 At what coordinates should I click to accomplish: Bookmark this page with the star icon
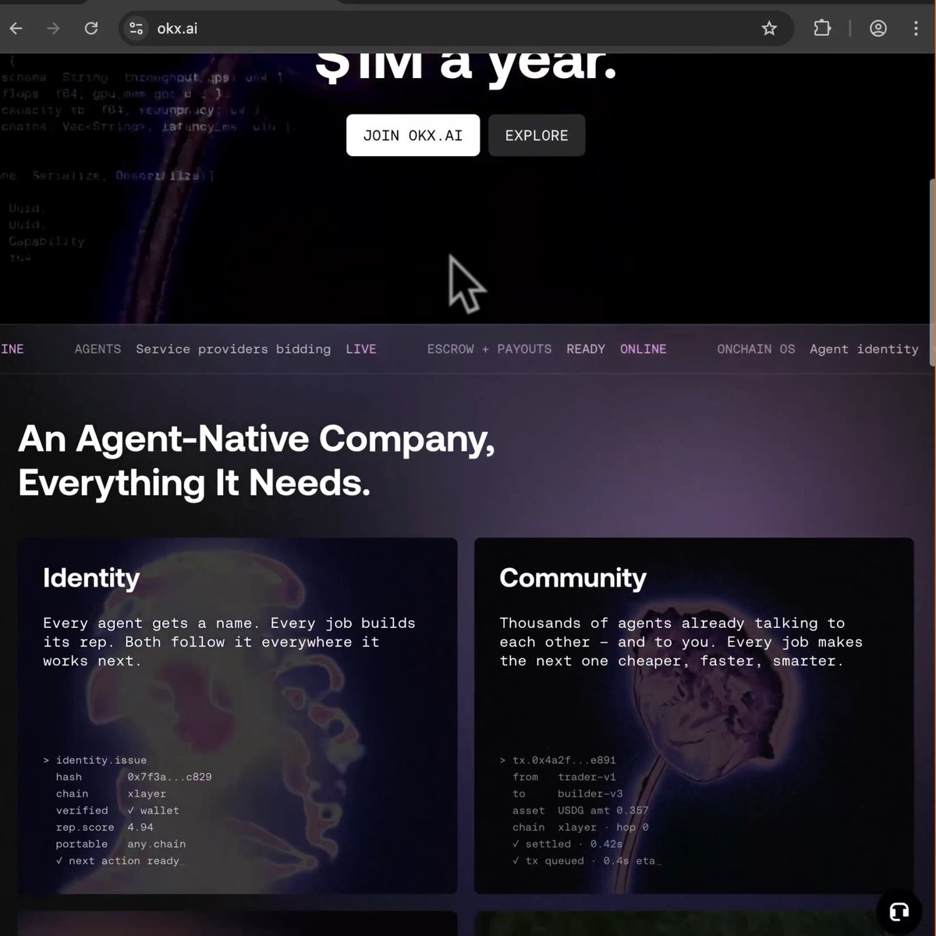(769, 28)
